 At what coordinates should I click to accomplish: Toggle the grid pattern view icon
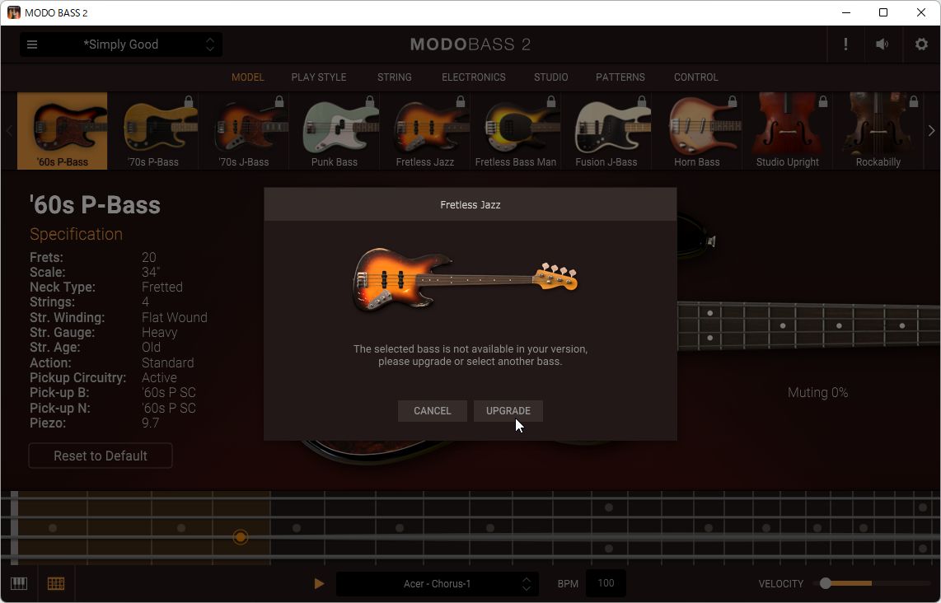click(55, 583)
